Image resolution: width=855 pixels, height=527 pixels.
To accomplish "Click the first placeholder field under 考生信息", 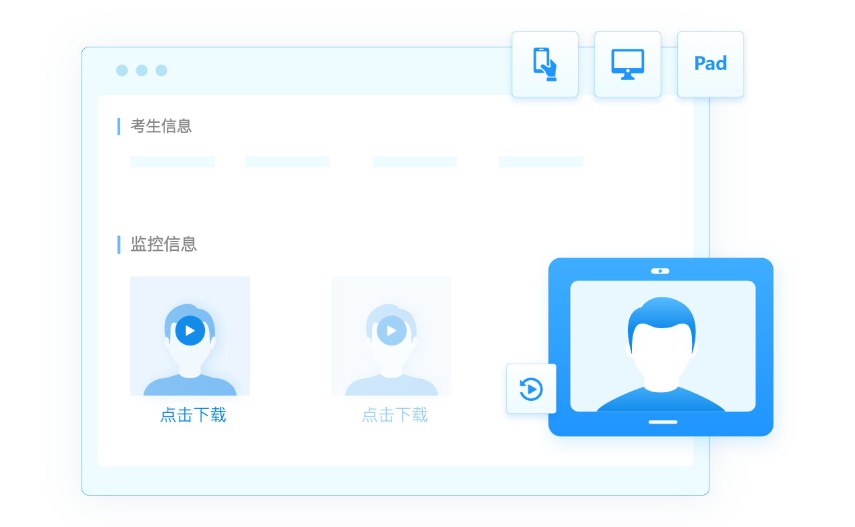I will [x=172, y=161].
